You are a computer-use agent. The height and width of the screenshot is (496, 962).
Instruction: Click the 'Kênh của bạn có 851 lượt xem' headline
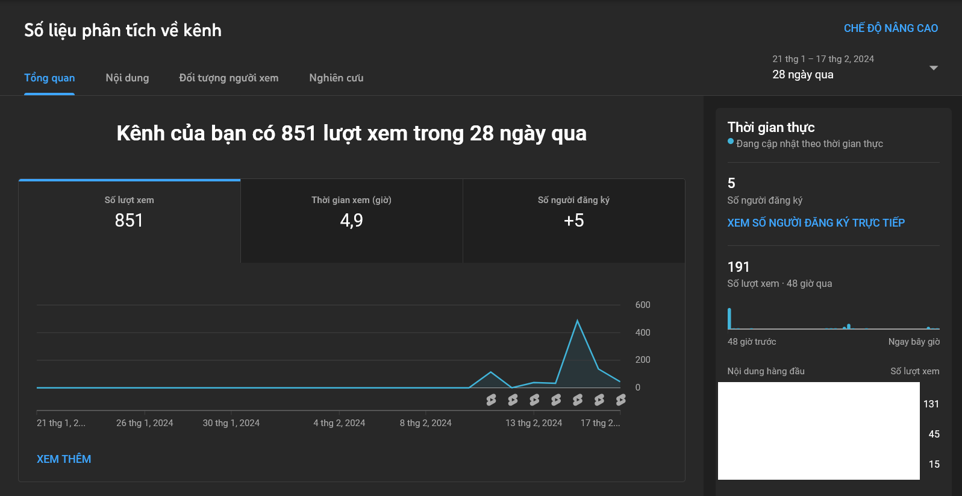(x=352, y=133)
